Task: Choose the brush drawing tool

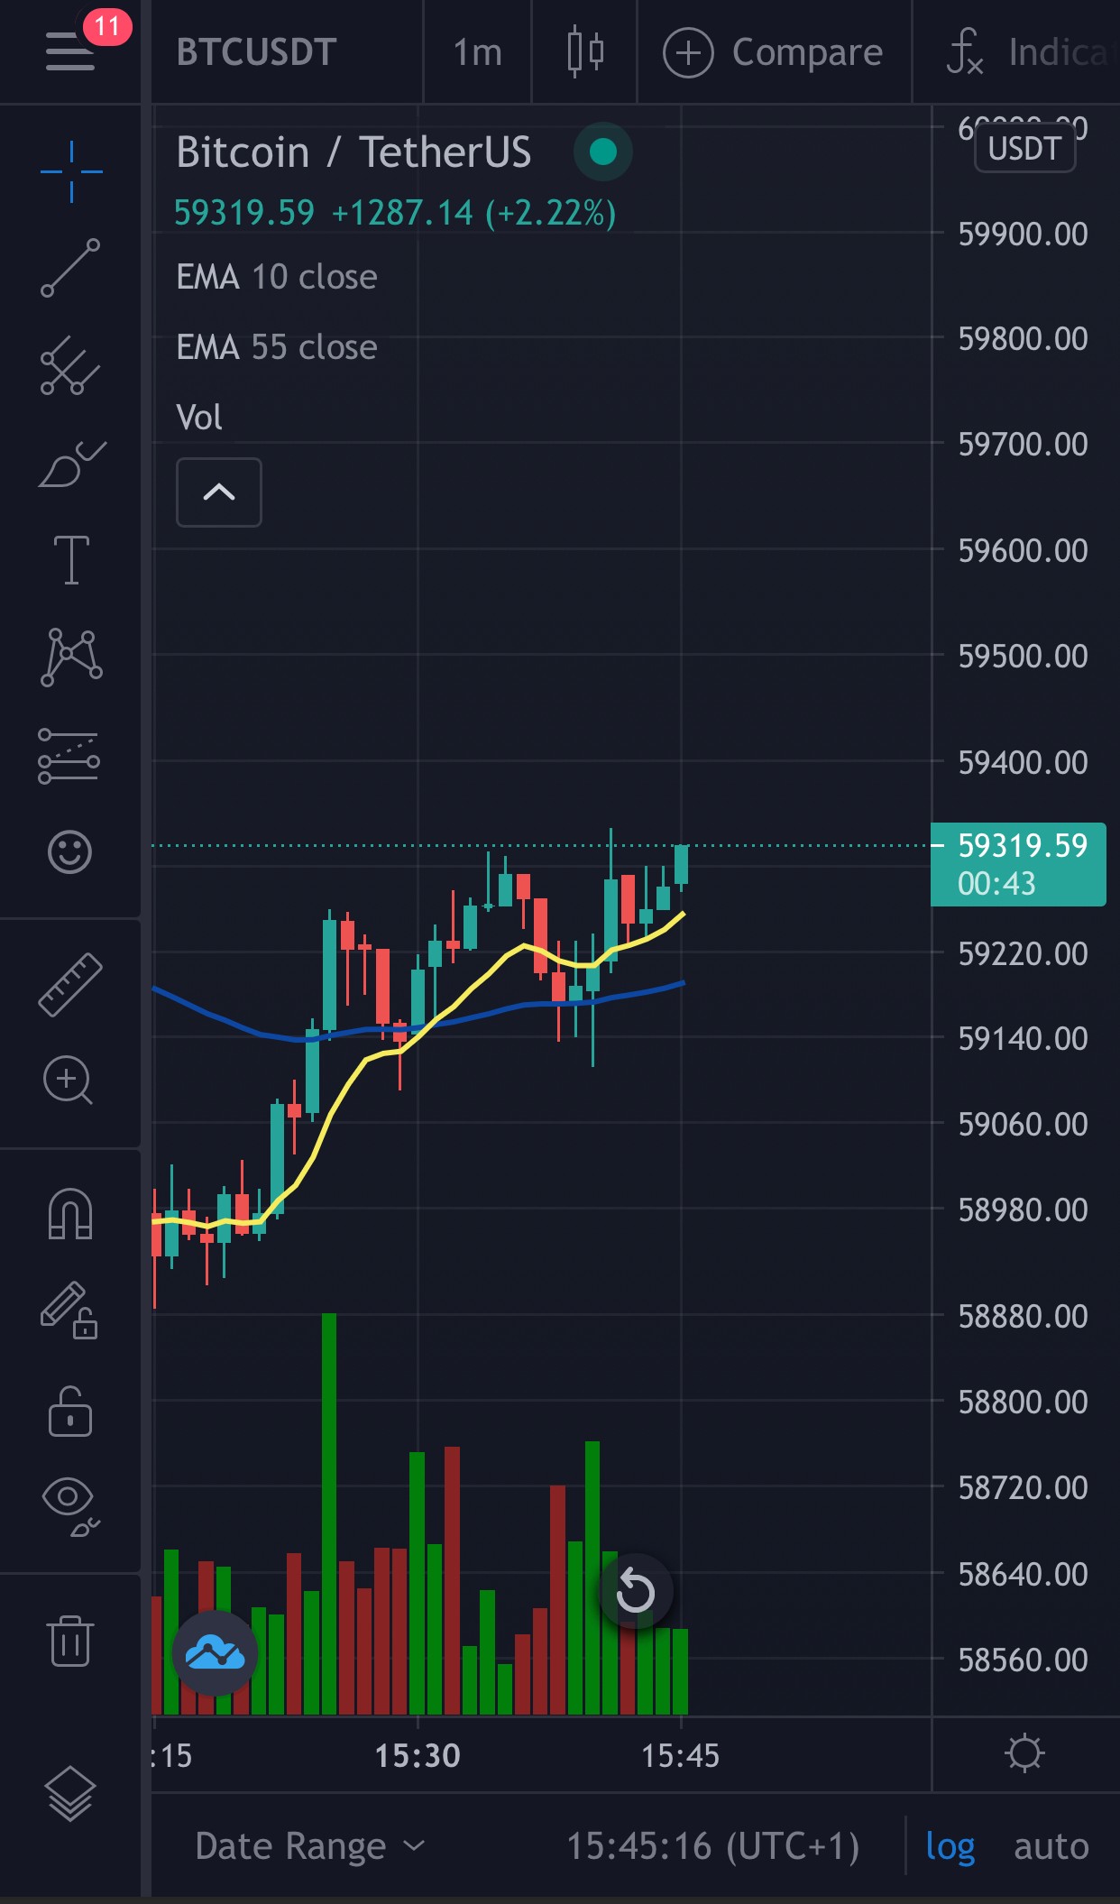Action: 71,464
